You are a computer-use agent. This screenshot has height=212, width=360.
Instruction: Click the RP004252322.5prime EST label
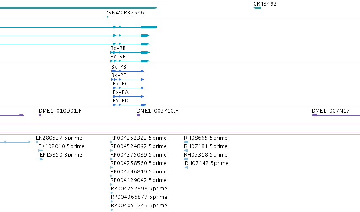tap(138, 138)
